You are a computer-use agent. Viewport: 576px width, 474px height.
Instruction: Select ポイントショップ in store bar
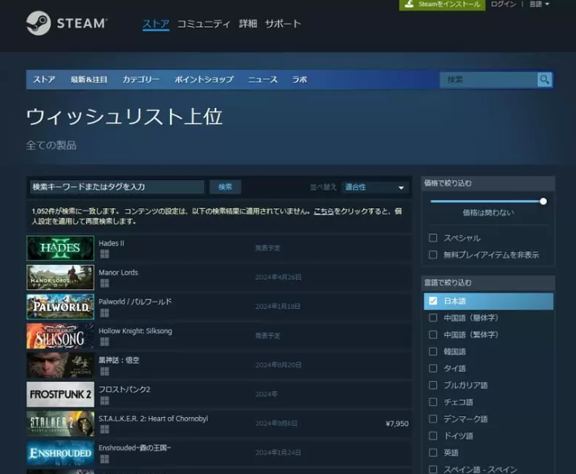[x=204, y=80]
